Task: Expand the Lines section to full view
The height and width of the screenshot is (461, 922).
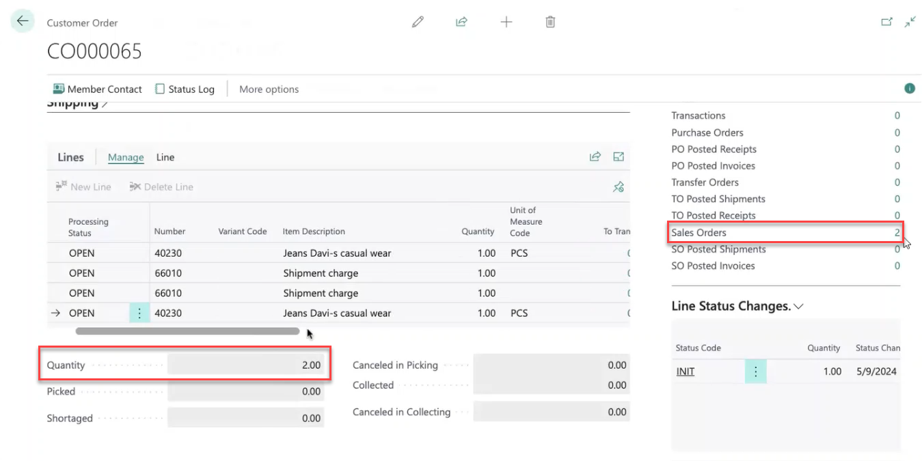Action: click(619, 157)
